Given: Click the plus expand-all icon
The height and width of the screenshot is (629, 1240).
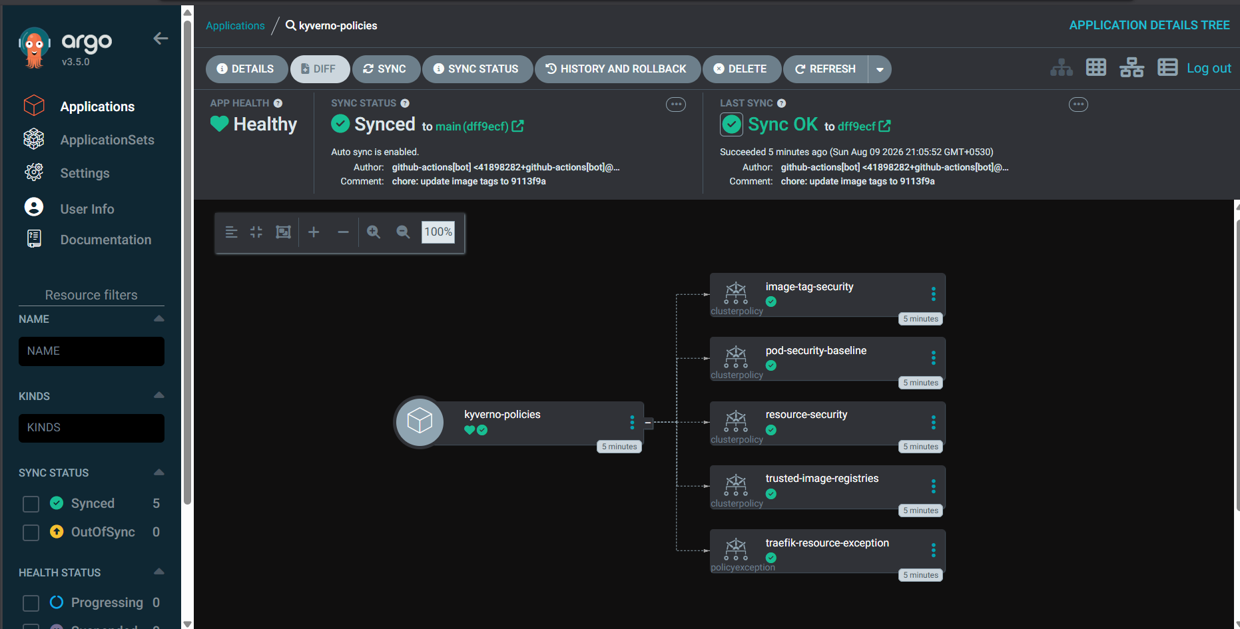Looking at the screenshot, I should (314, 232).
